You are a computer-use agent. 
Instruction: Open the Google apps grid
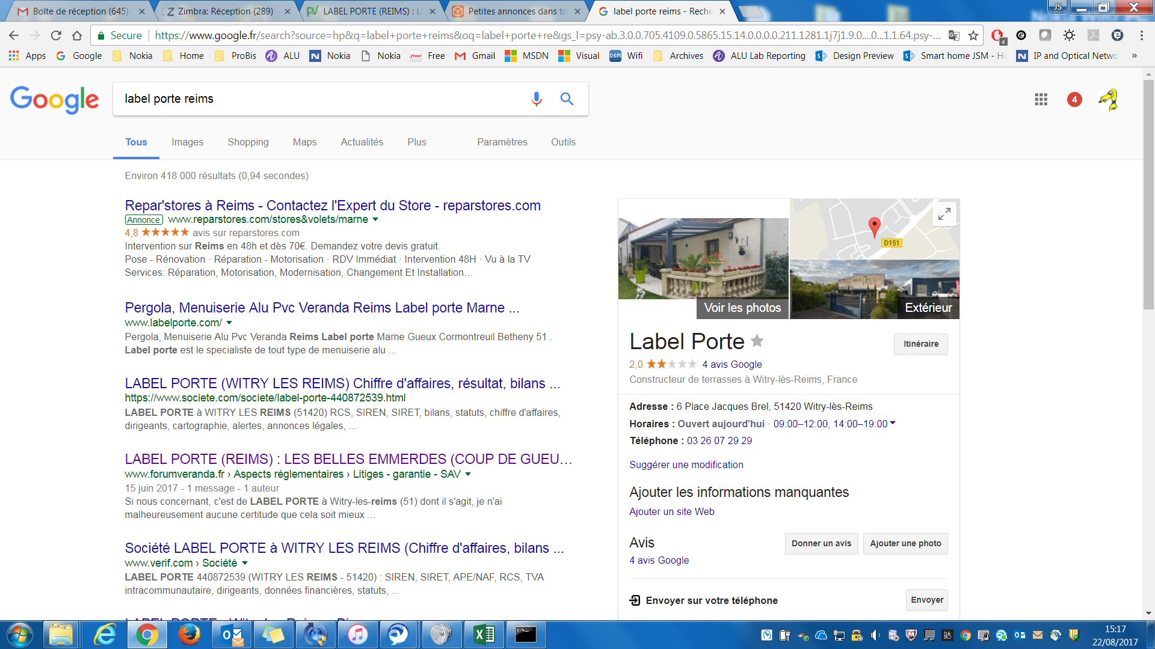pos(1041,99)
